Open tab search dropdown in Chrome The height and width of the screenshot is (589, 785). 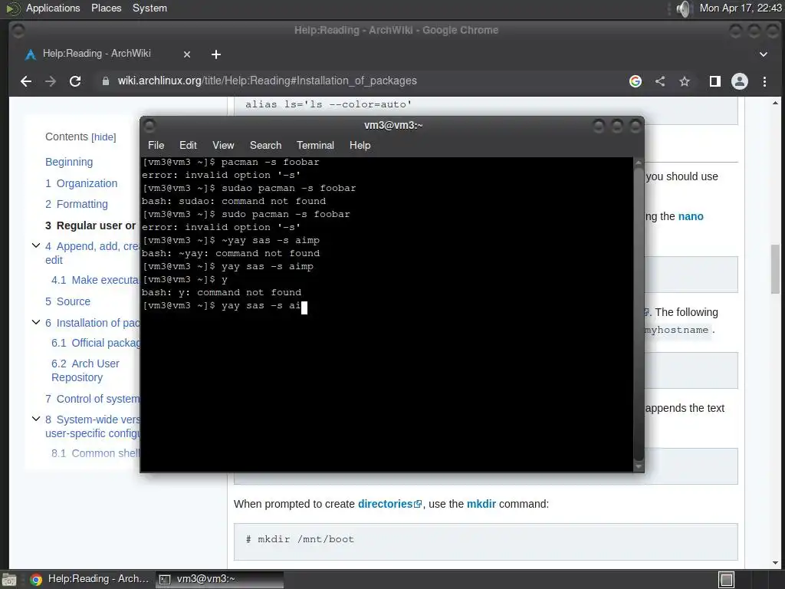pos(764,54)
